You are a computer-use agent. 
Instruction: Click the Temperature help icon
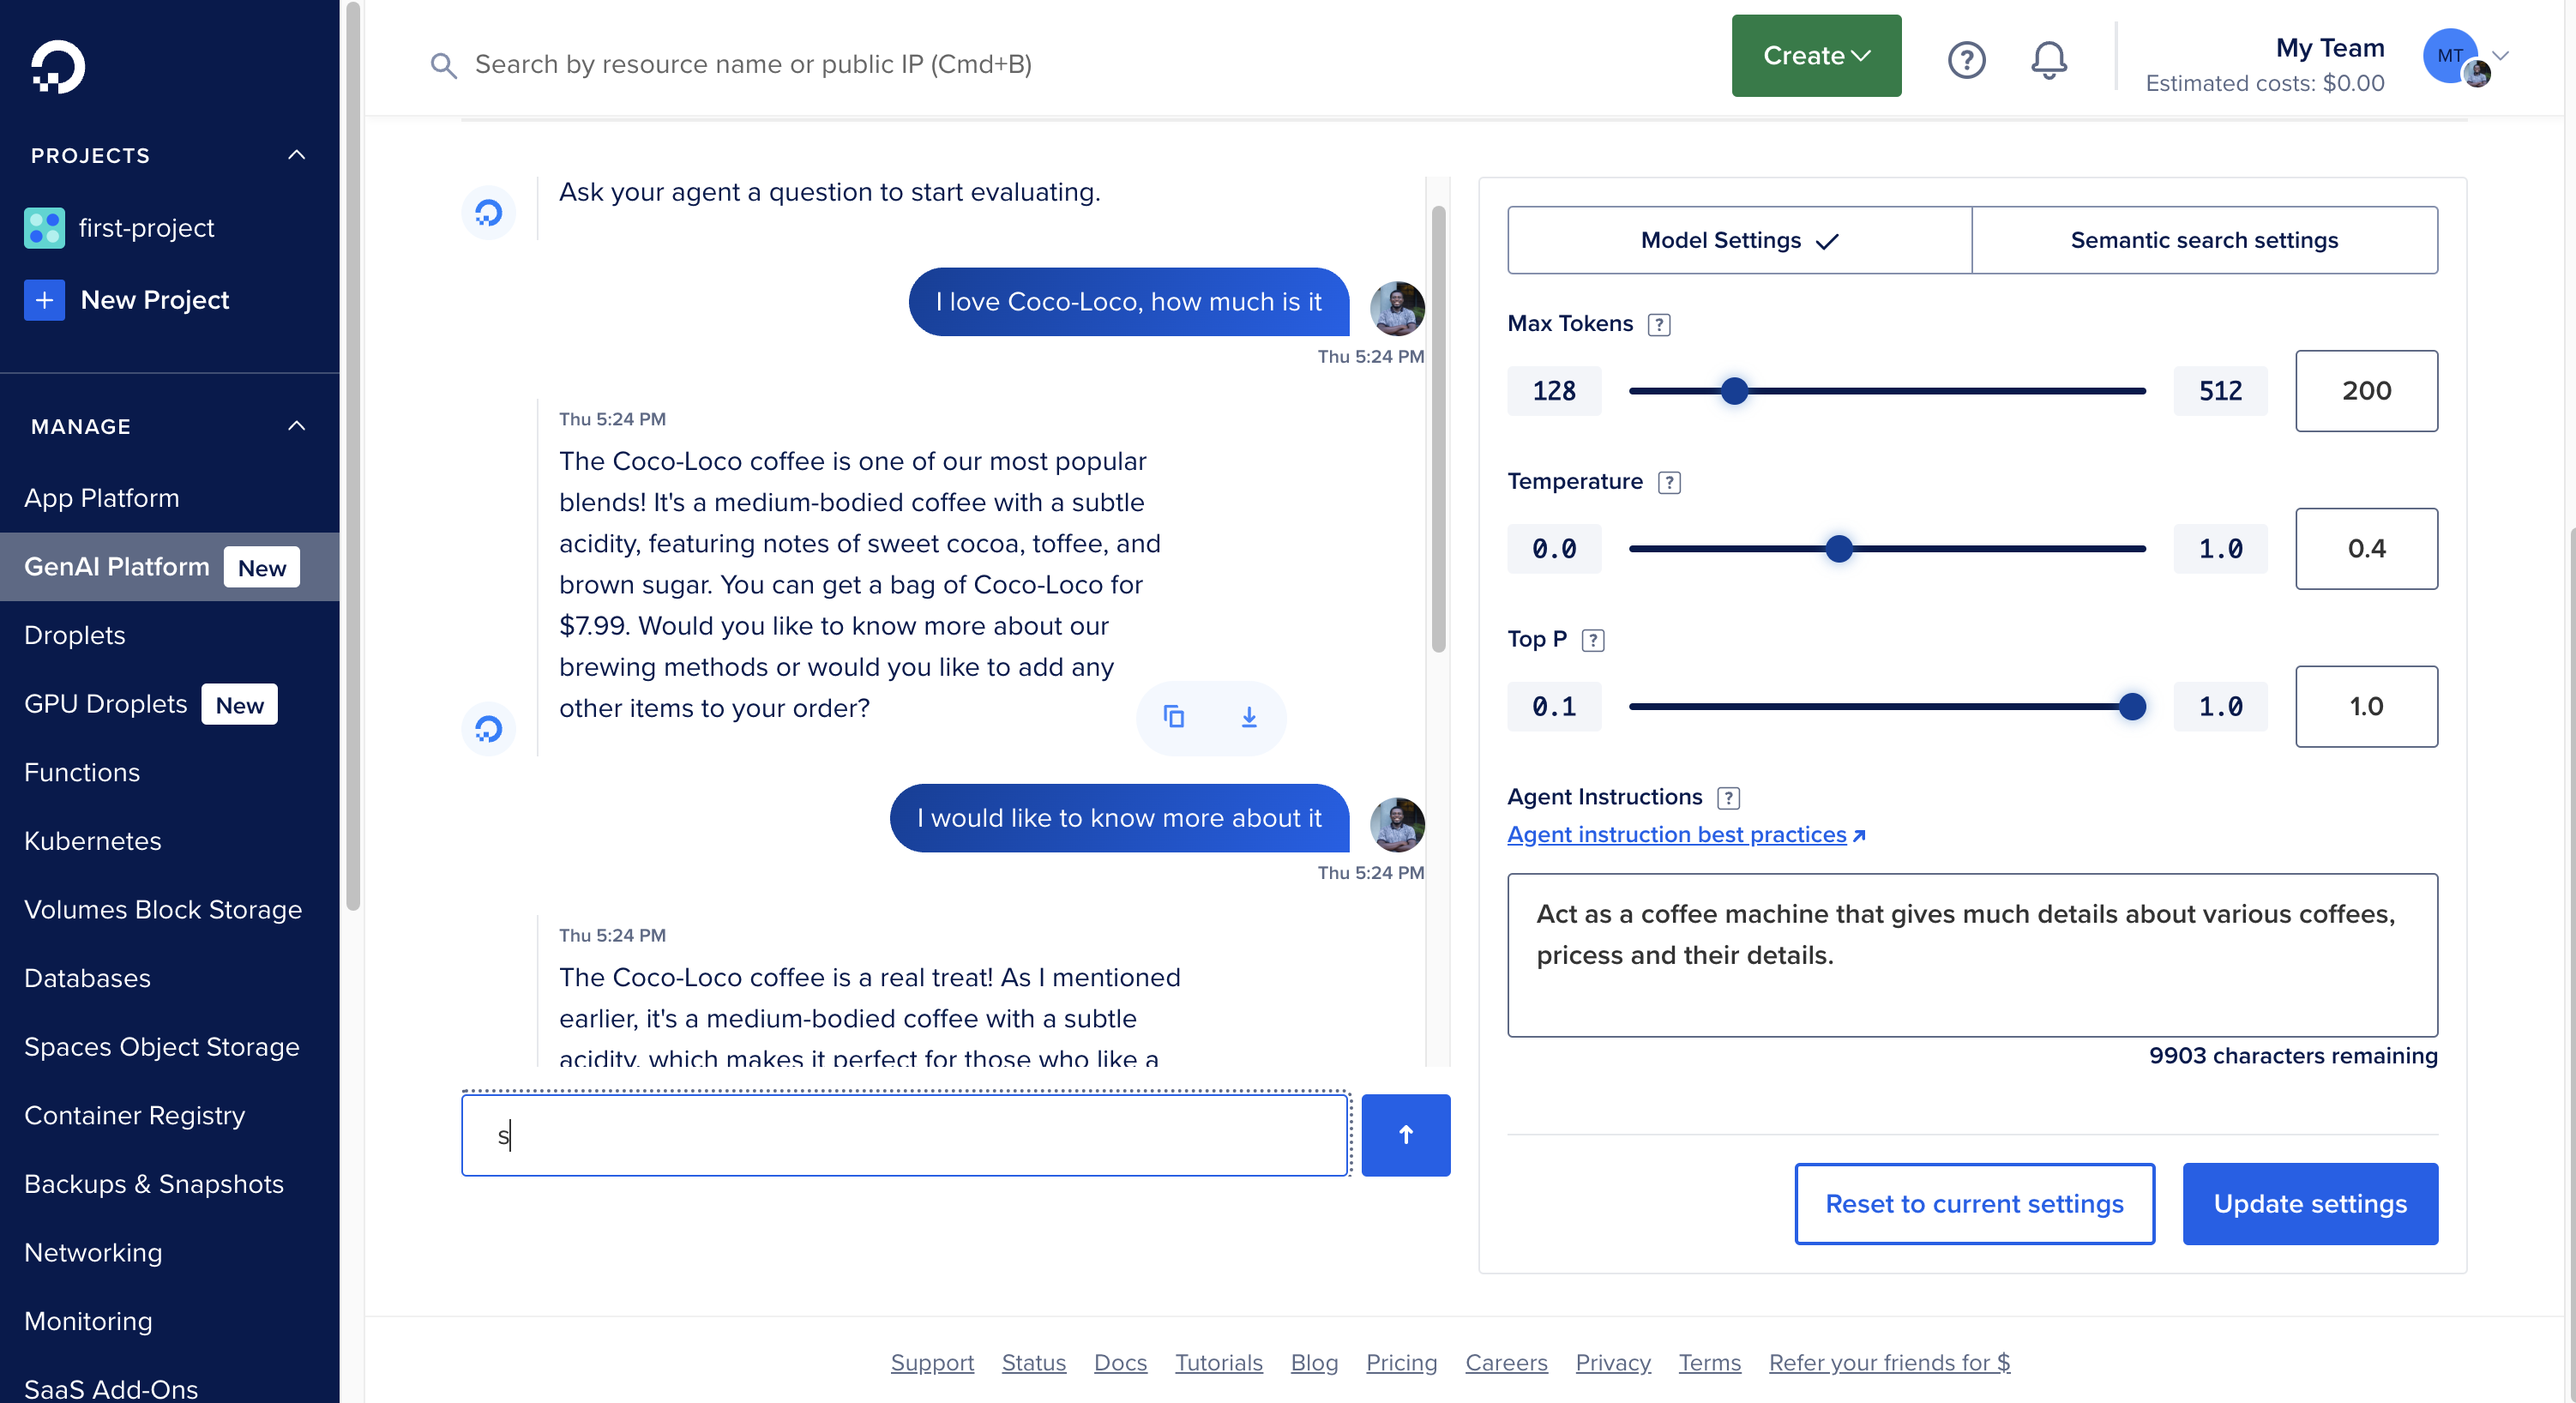pyautogui.click(x=1669, y=482)
